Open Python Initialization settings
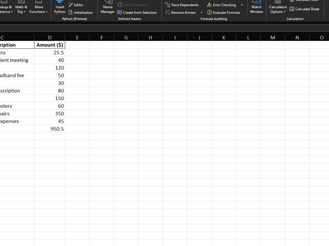Viewport: 329px width, 246px height. (x=81, y=12)
